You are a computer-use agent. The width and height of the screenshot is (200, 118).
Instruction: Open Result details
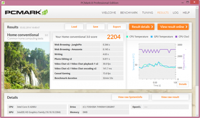142,27
